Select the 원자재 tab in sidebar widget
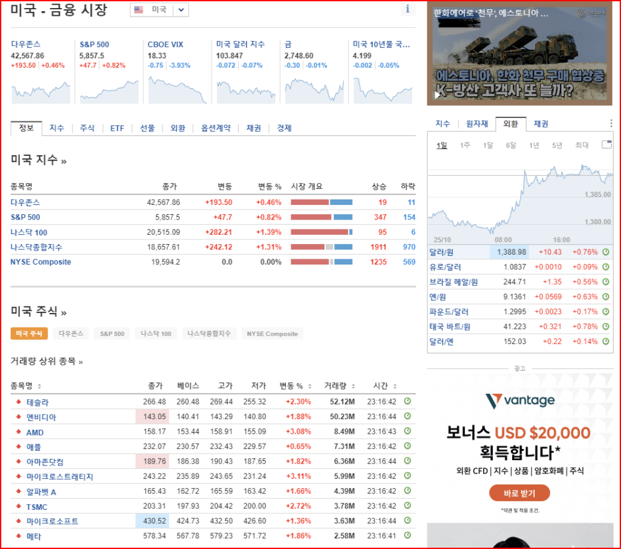 click(477, 124)
